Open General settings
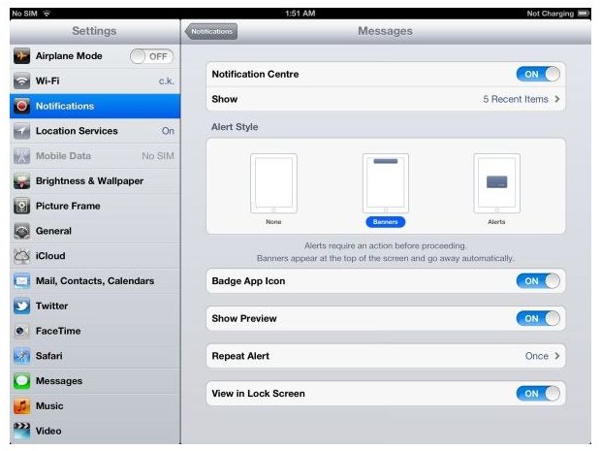Screen dimensions: 601x451 (95, 231)
